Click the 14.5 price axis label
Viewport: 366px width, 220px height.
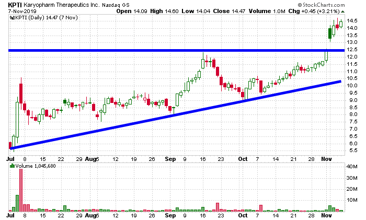[352, 21]
